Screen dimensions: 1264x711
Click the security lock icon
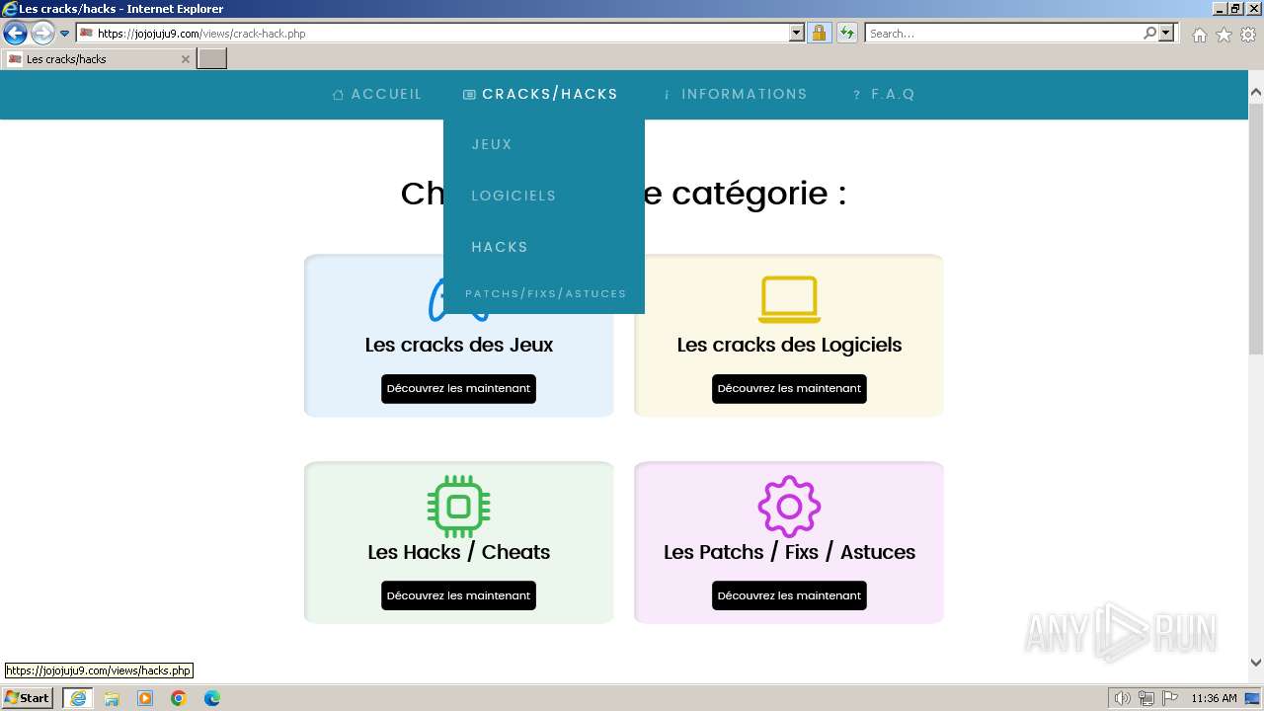[x=819, y=34]
